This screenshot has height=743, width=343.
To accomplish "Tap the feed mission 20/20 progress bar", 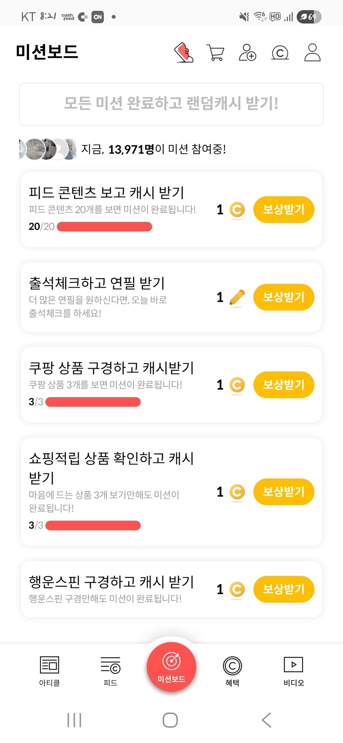I will pos(105,226).
